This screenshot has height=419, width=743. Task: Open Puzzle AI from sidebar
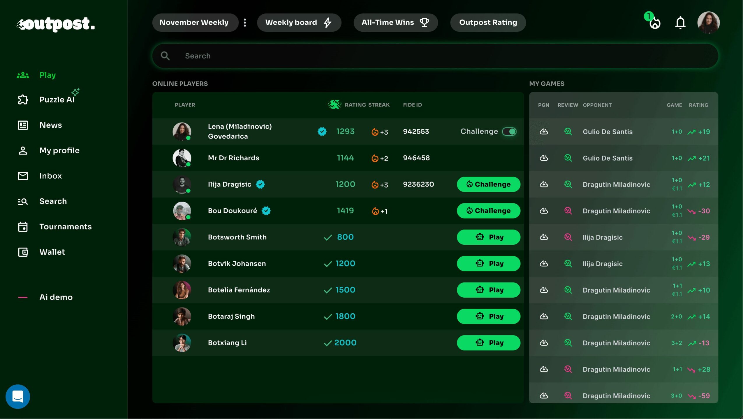pos(57,100)
